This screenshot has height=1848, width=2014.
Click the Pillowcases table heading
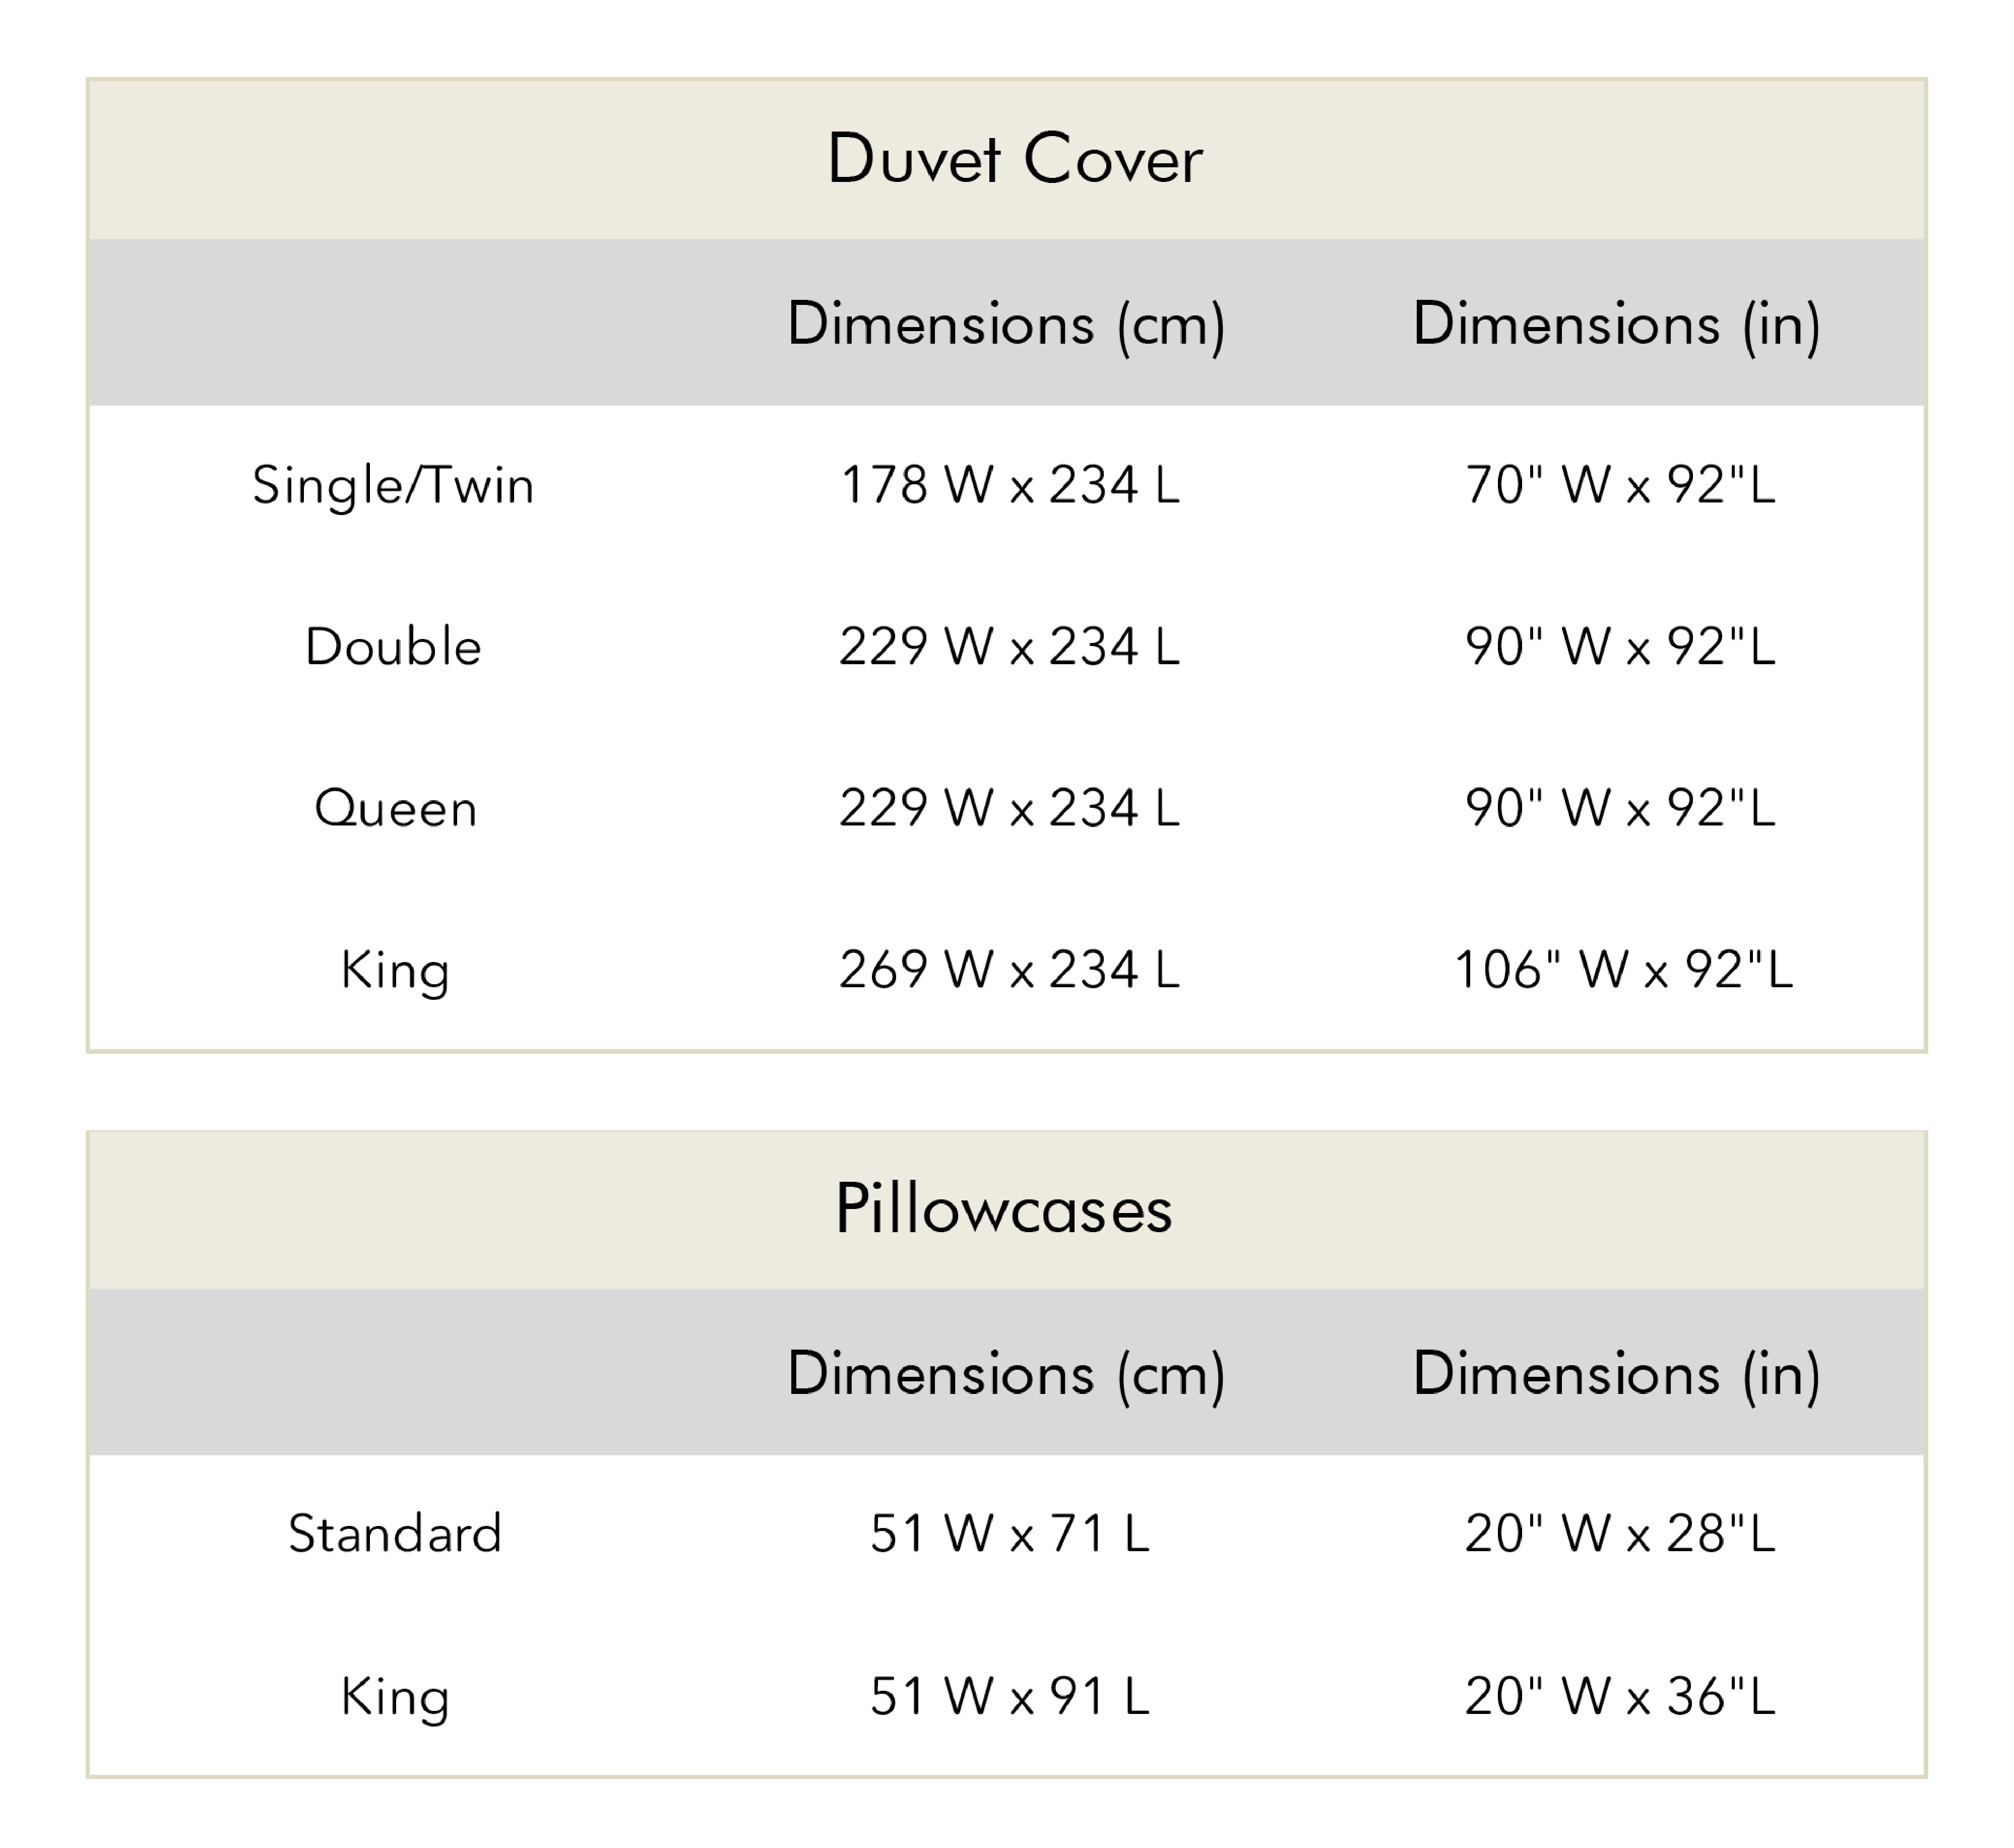point(1003,1209)
